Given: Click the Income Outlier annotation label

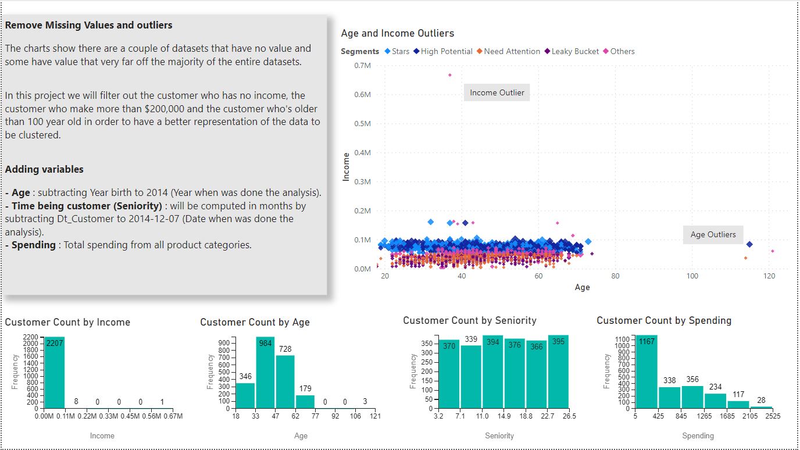Looking at the screenshot, I should tap(497, 92).
